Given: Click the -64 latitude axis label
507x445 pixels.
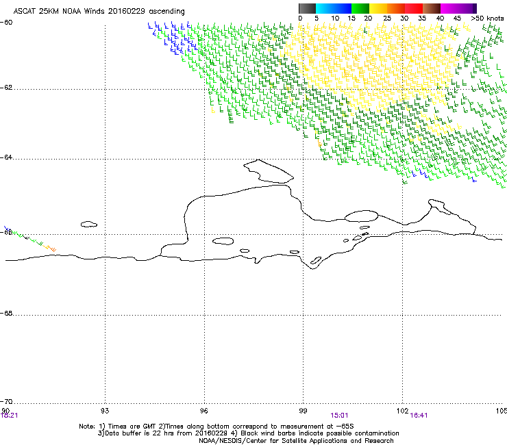Looking at the screenshot, I should tap(6, 157).
